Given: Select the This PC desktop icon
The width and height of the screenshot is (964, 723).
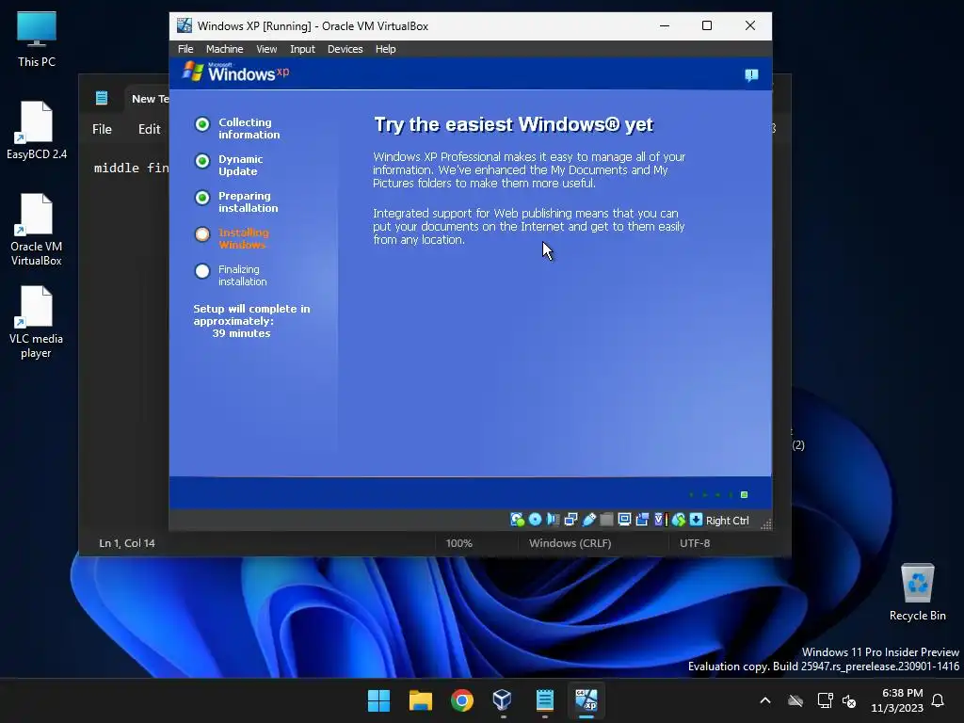Looking at the screenshot, I should 37,40.
